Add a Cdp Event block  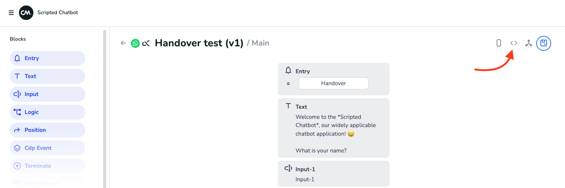pos(47,148)
